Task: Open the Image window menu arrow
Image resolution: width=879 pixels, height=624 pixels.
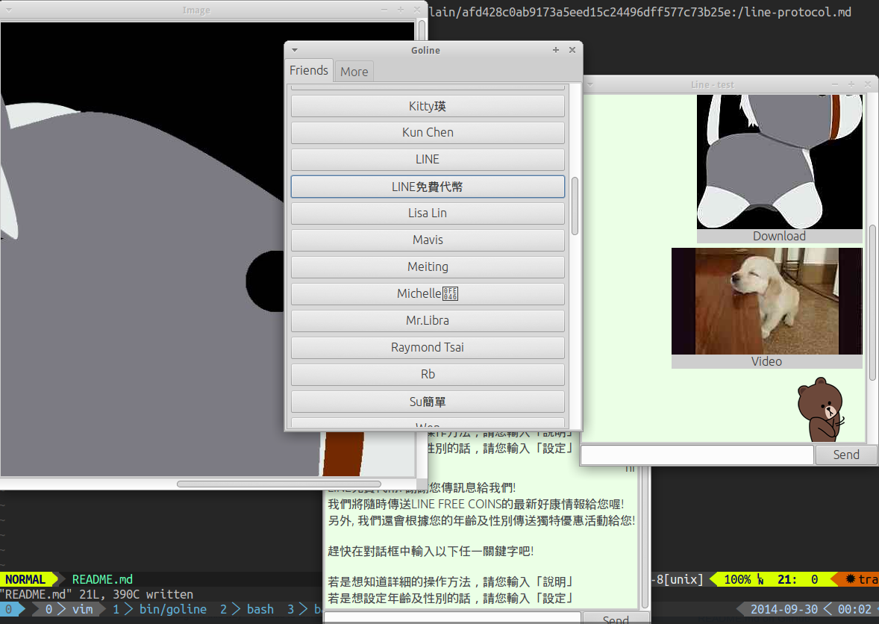Action: [x=8, y=10]
